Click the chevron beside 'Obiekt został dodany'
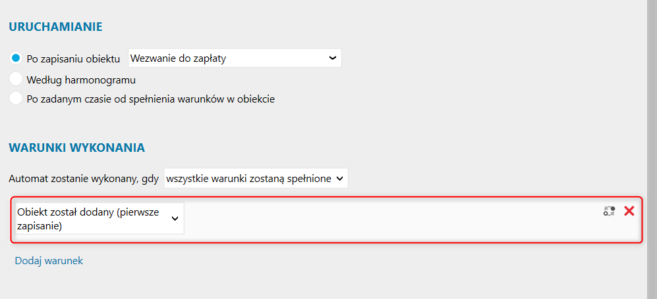The image size is (657, 299). pyautogui.click(x=175, y=219)
